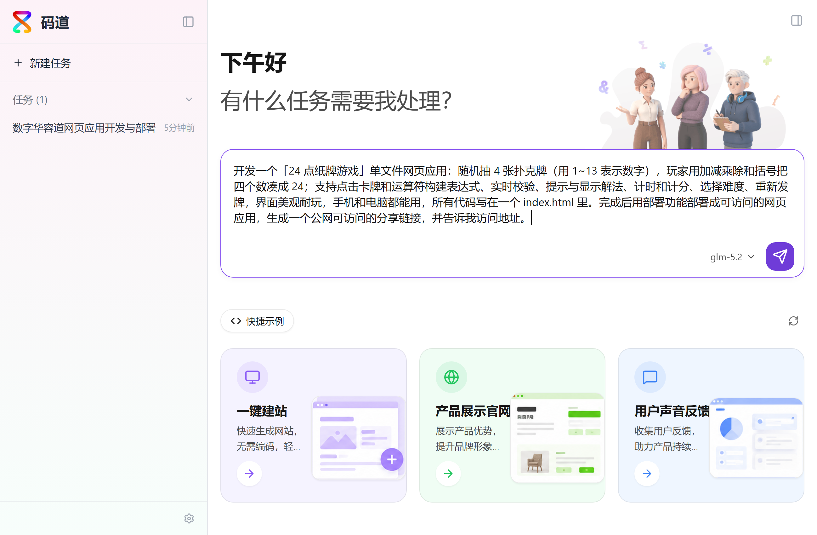817x535 pixels.
Task: Click the 一键建站 website preview thumbnail
Action: click(x=358, y=438)
